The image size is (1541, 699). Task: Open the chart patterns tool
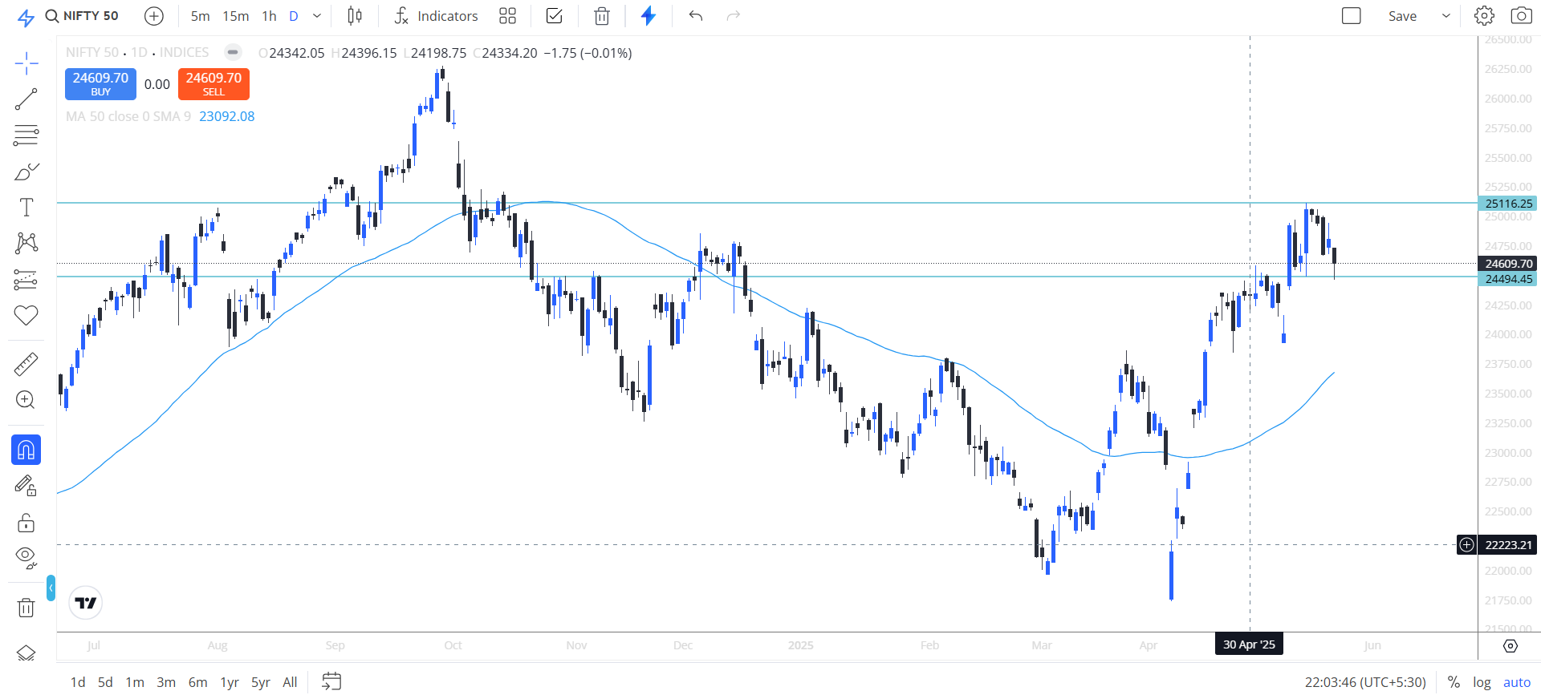coord(26,243)
